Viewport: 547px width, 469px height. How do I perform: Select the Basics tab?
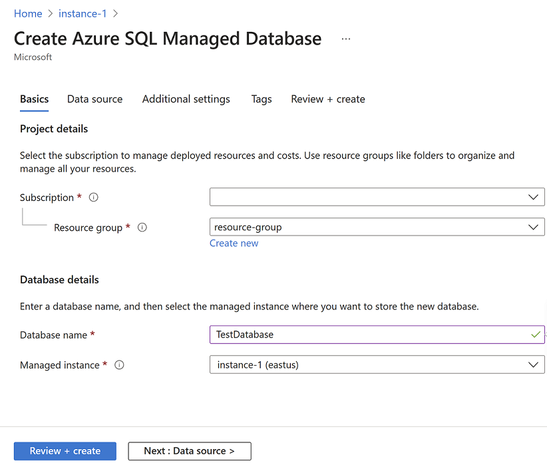tap(34, 98)
